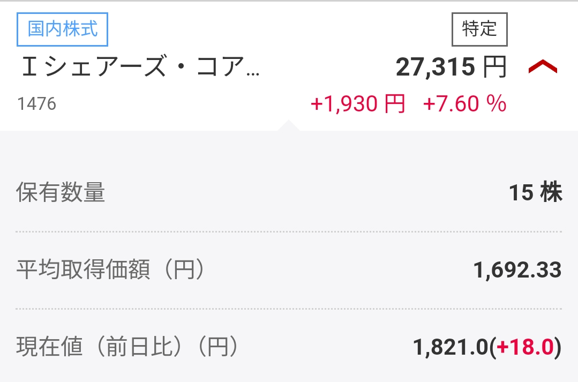Click the 円 unit beside 27,315

point(494,67)
